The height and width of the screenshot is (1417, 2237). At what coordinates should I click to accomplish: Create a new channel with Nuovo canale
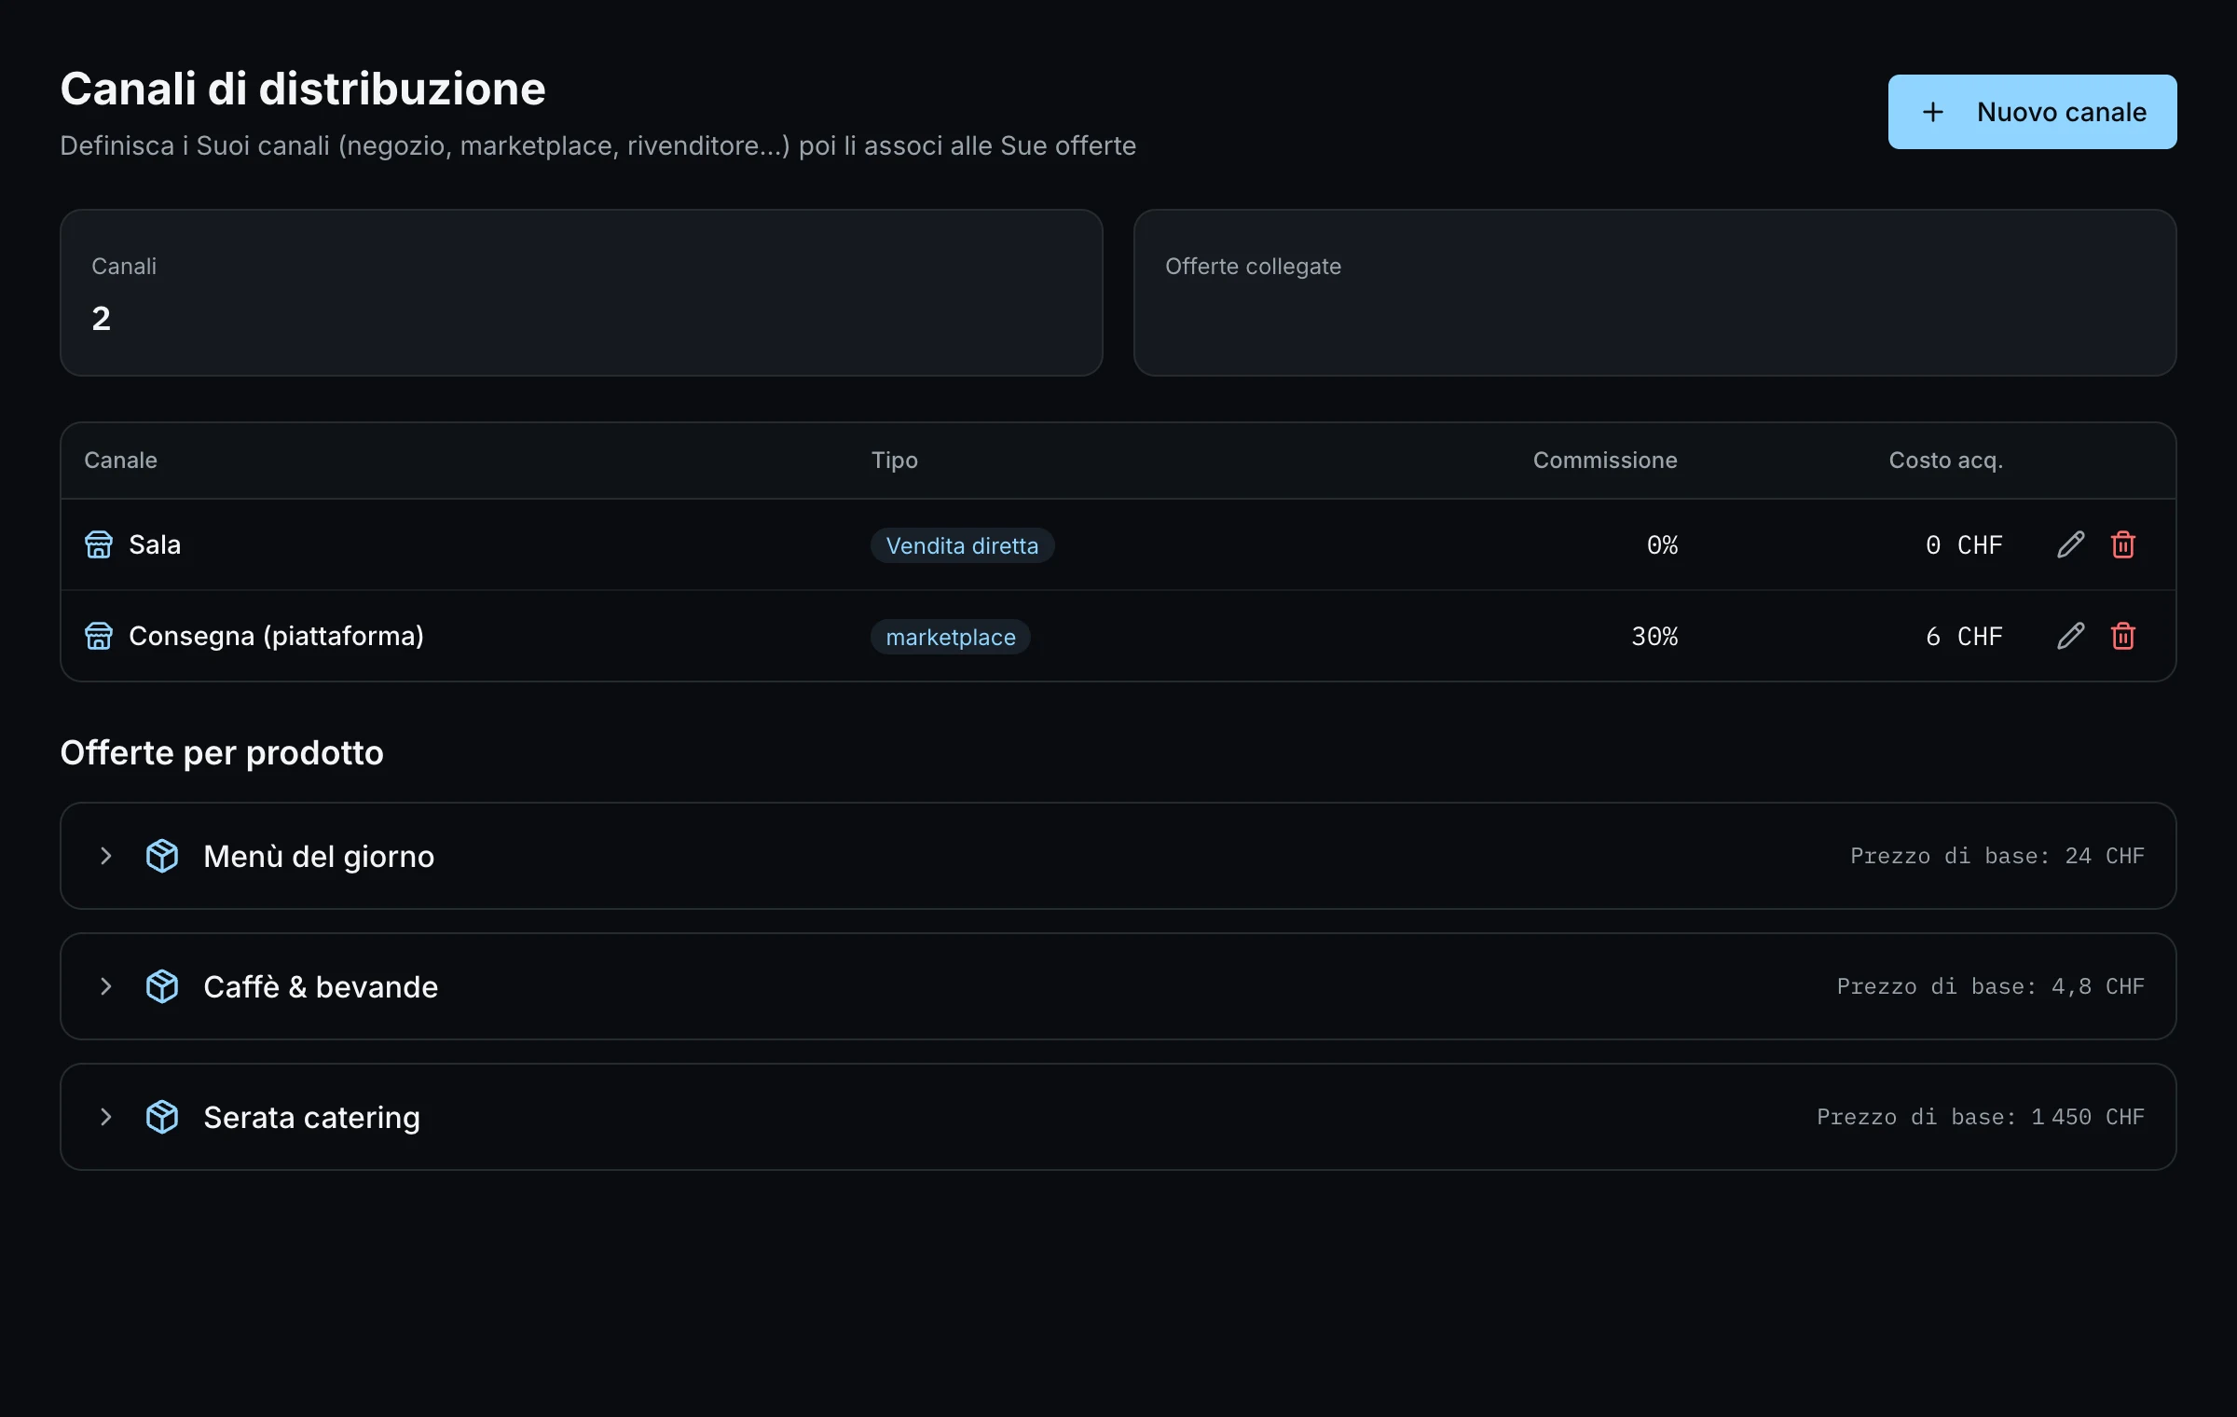point(2032,112)
